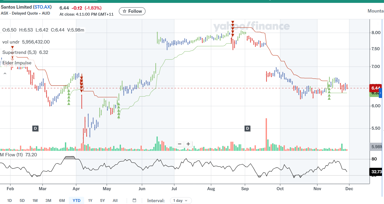Click the 6.44 price tag on the right axis
Screen dimensions: 384x204
[x=375, y=88]
